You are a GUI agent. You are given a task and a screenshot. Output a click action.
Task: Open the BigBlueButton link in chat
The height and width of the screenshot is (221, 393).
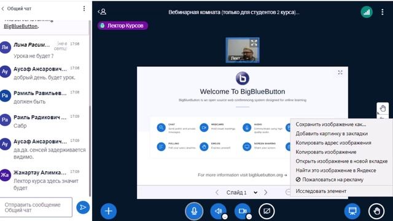(x=20, y=26)
